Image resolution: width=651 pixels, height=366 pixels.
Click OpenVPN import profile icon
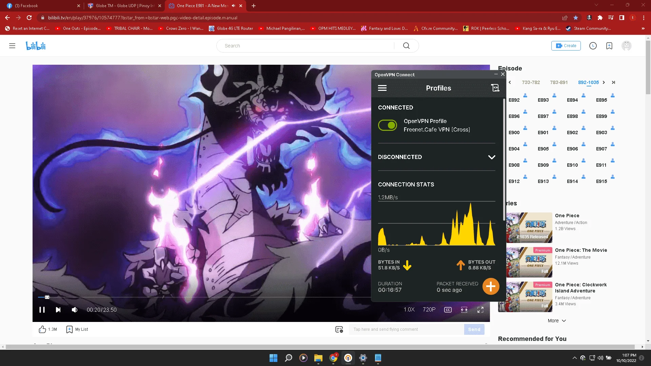click(495, 88)
